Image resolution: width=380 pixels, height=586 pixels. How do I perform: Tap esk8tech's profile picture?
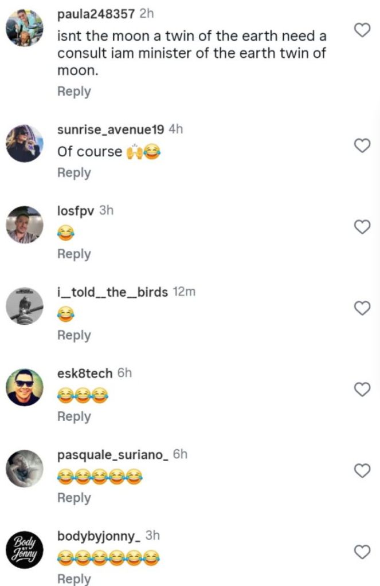[x=25, y=387]
